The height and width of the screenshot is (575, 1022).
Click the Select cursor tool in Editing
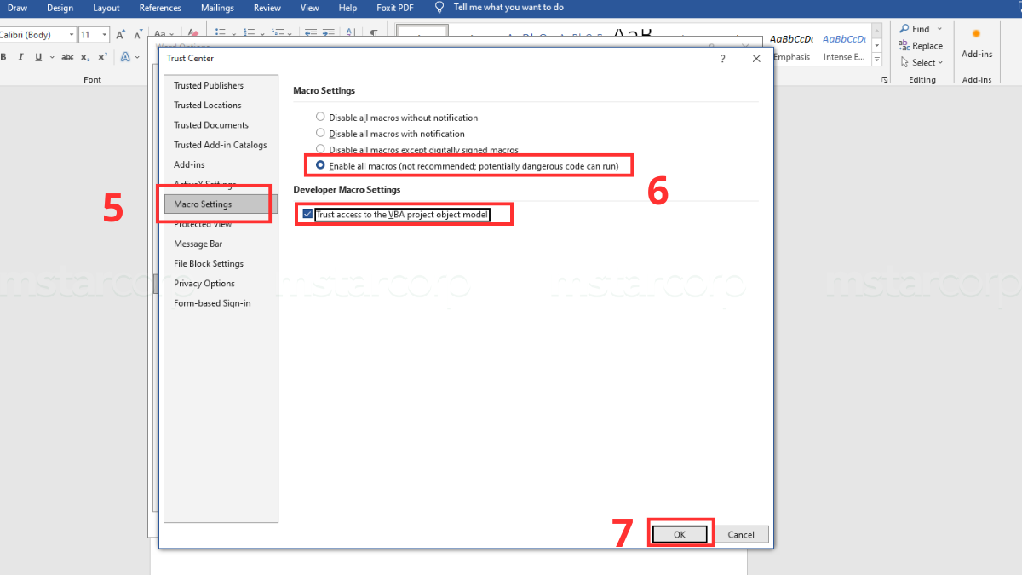point(904,62)
